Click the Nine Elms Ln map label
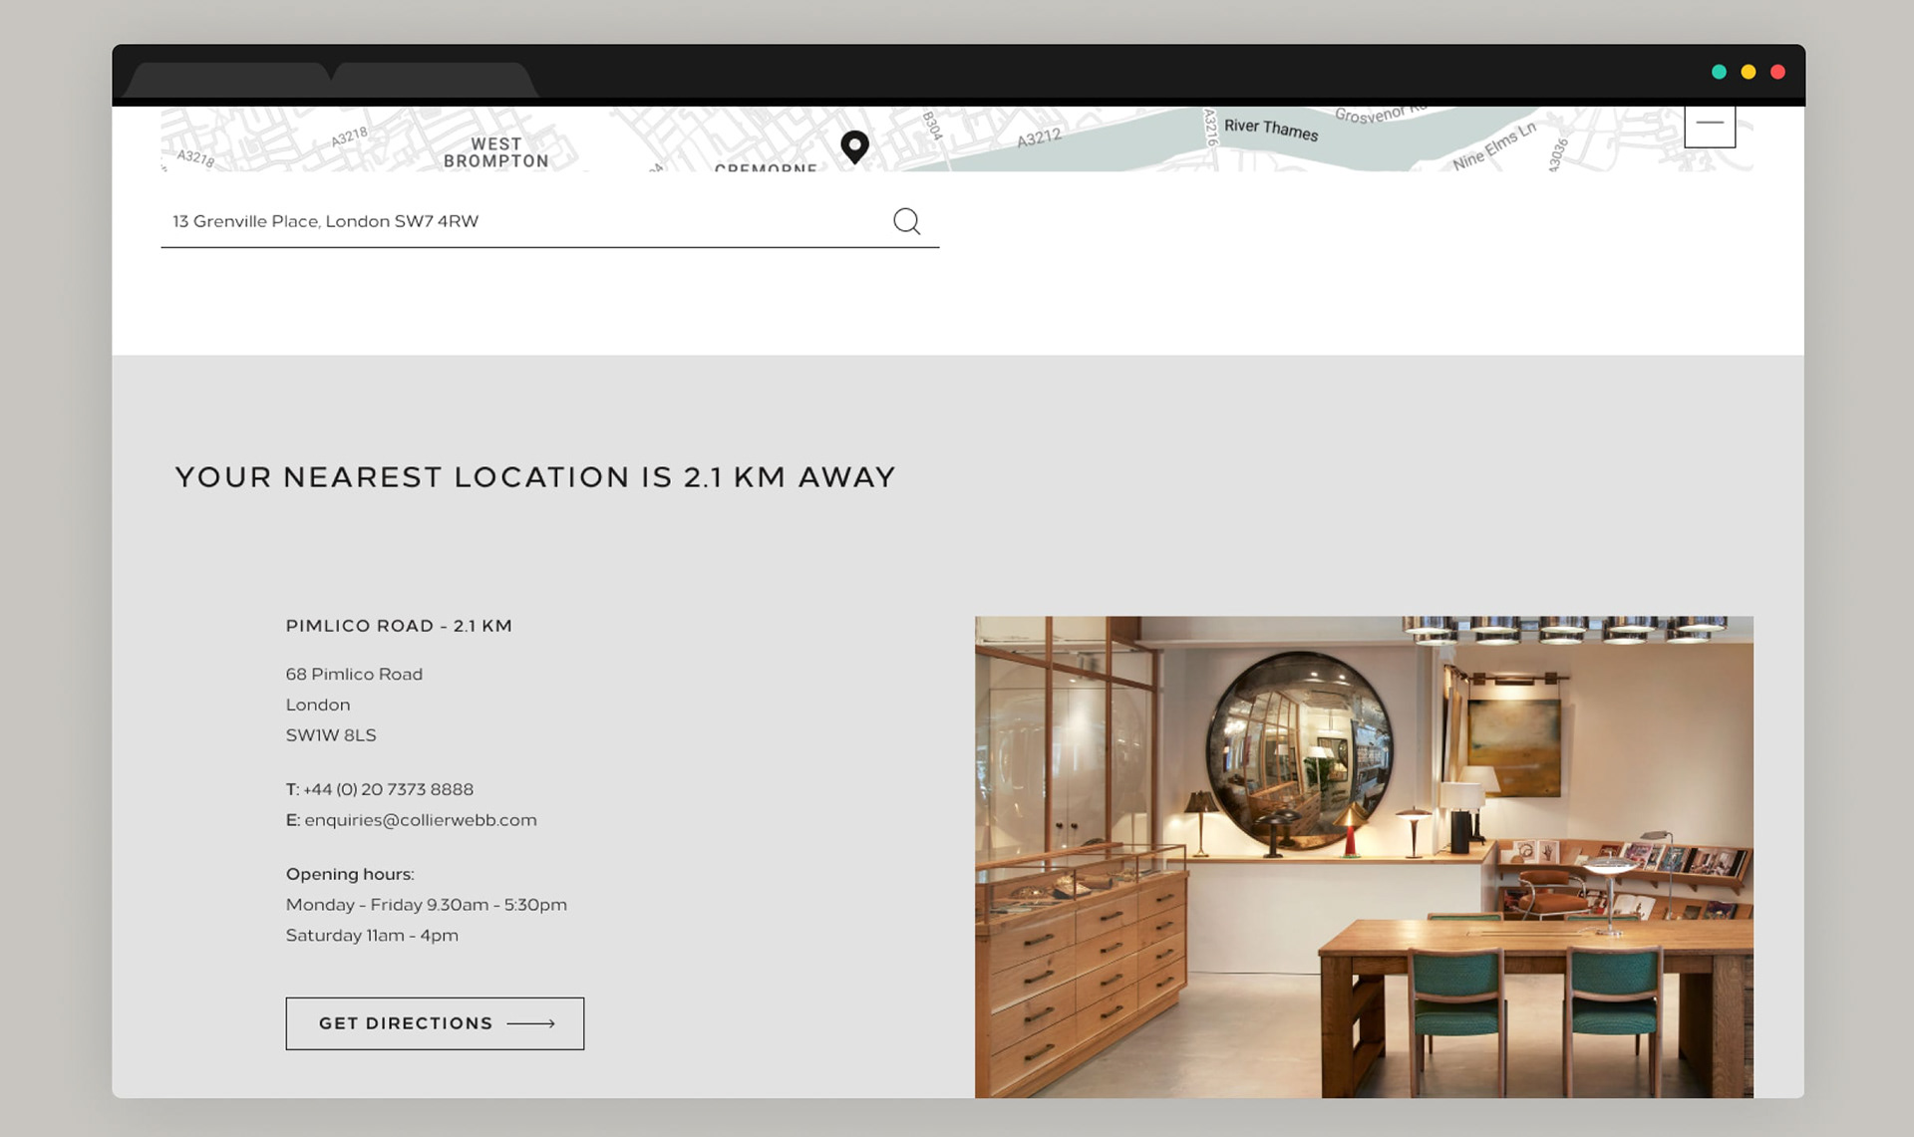 tap(1493, 146)
